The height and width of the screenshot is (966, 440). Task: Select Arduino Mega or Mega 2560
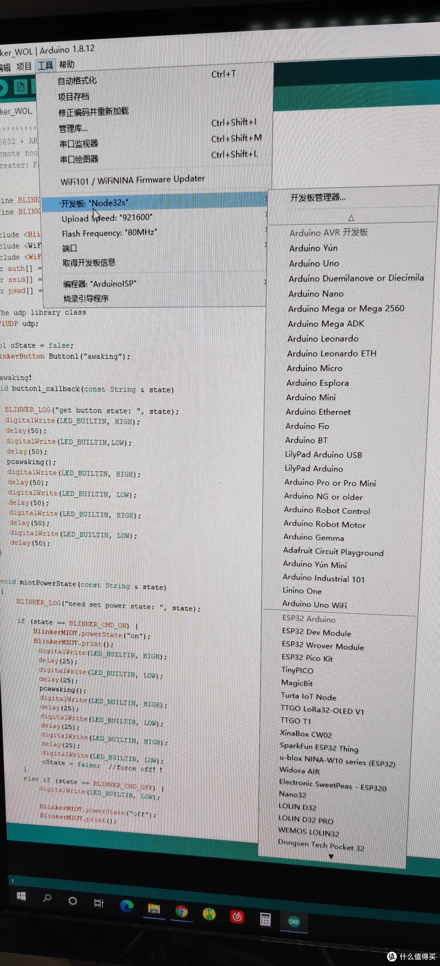coord(346,308)
